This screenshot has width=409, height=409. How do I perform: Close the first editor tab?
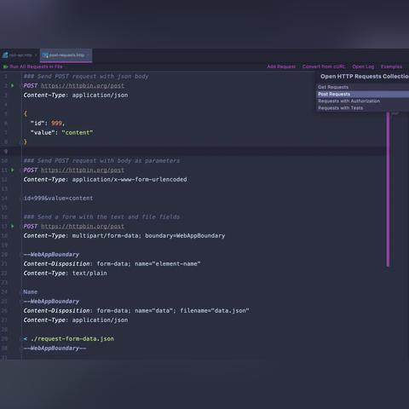pos(36,55)
